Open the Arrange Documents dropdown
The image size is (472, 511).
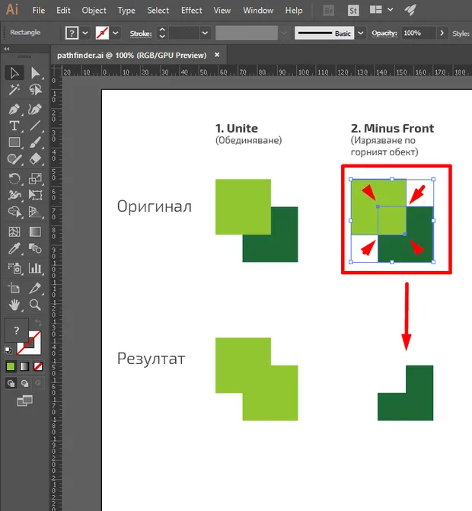[381, 10]
